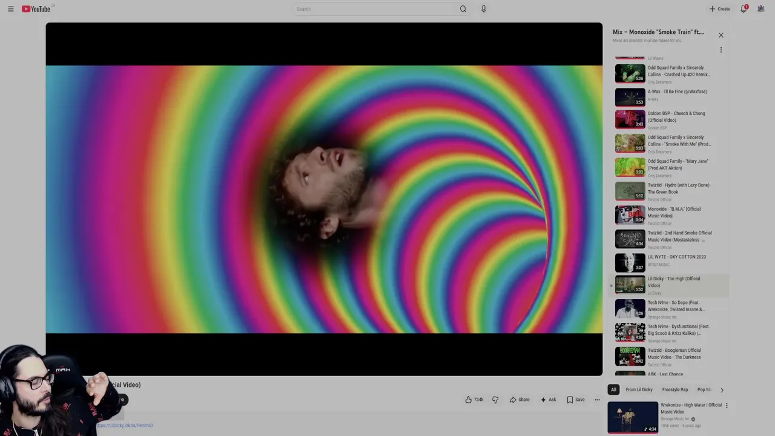The width and height of the screenshot is (775, 436).
Task: Play LIL WYTE OXY COTTON thumbnail
Action: [x=630, y=262]
